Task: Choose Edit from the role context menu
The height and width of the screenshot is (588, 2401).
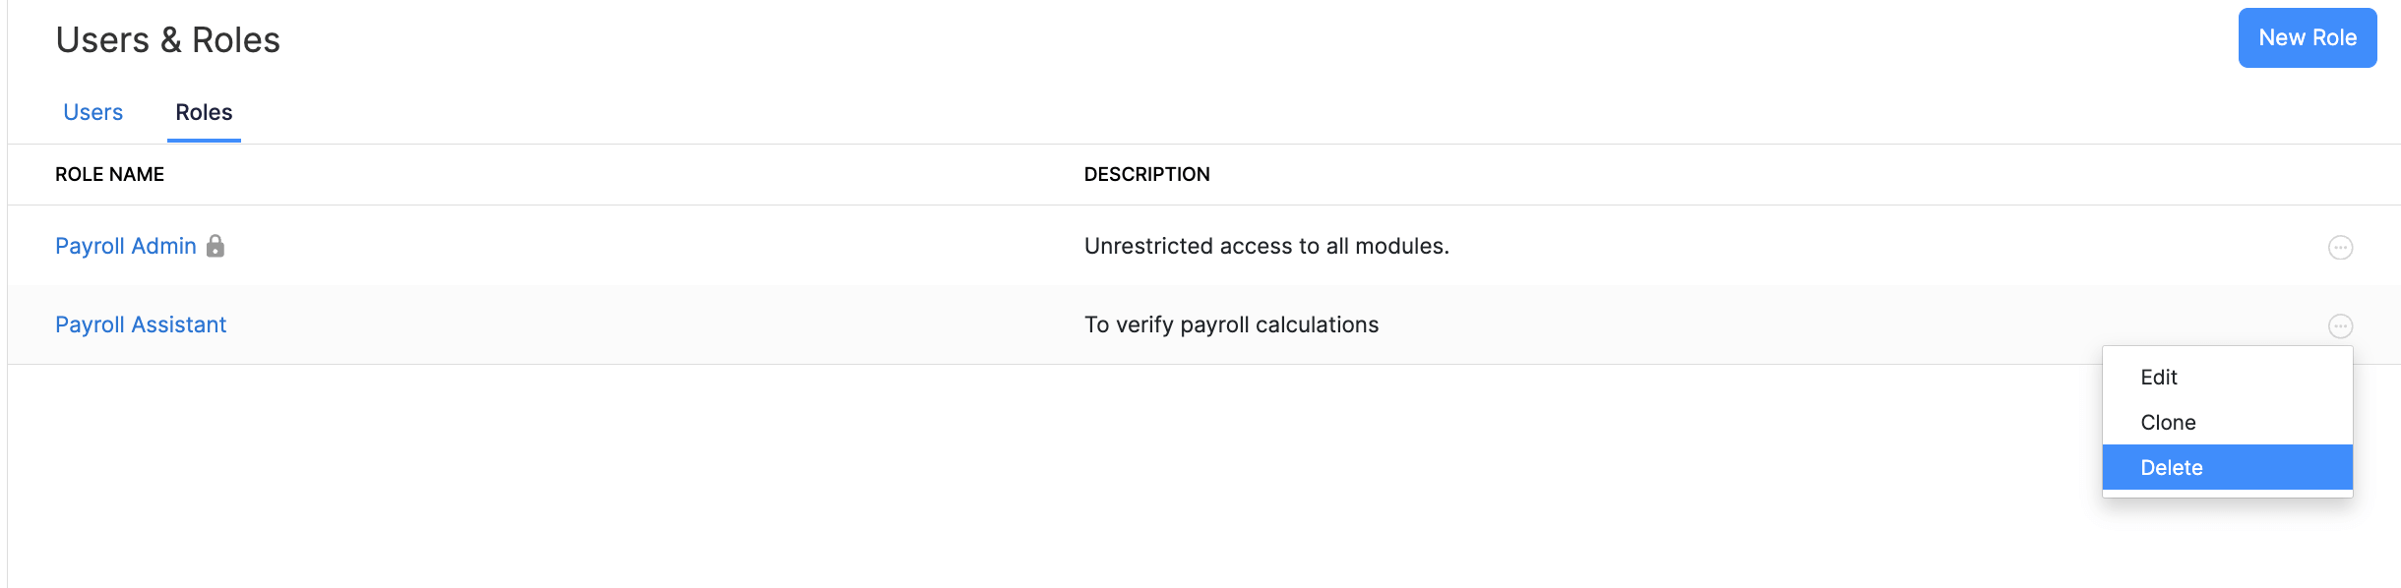Action: click(2159, 378)
